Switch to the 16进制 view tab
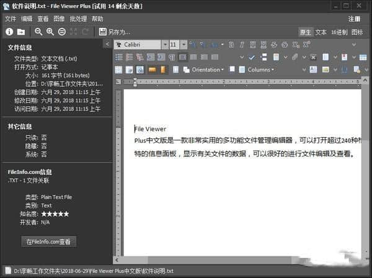Image resolution: width=372 pixels, height=278 pixels. pos(338,32)
